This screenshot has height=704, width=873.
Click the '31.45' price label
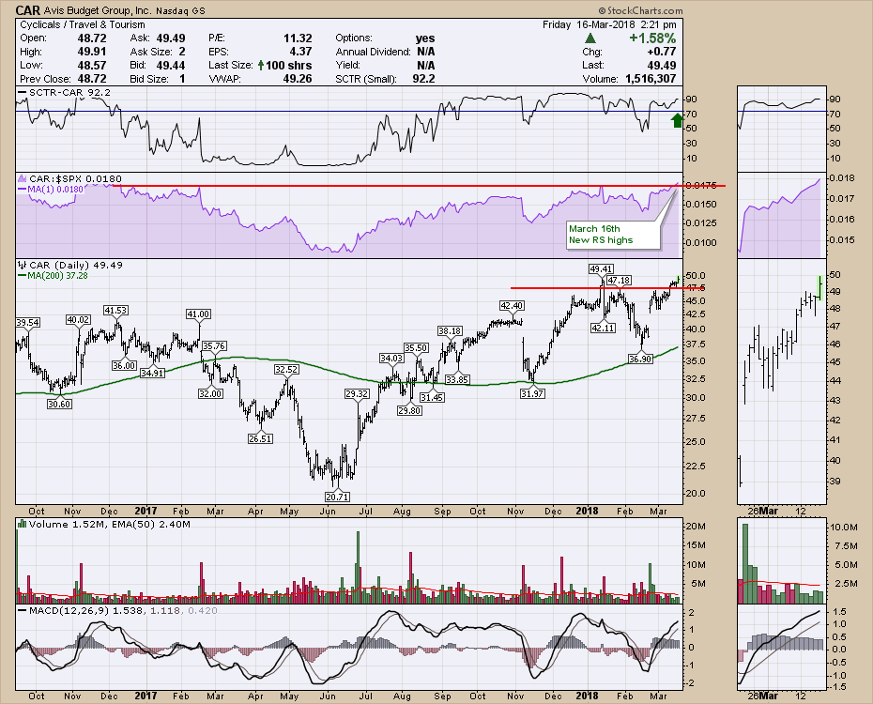tap(432, 397)
